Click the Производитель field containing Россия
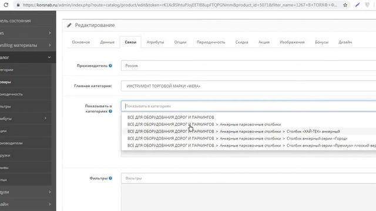This screenshot has height=211, width=376. click(249, 66)
